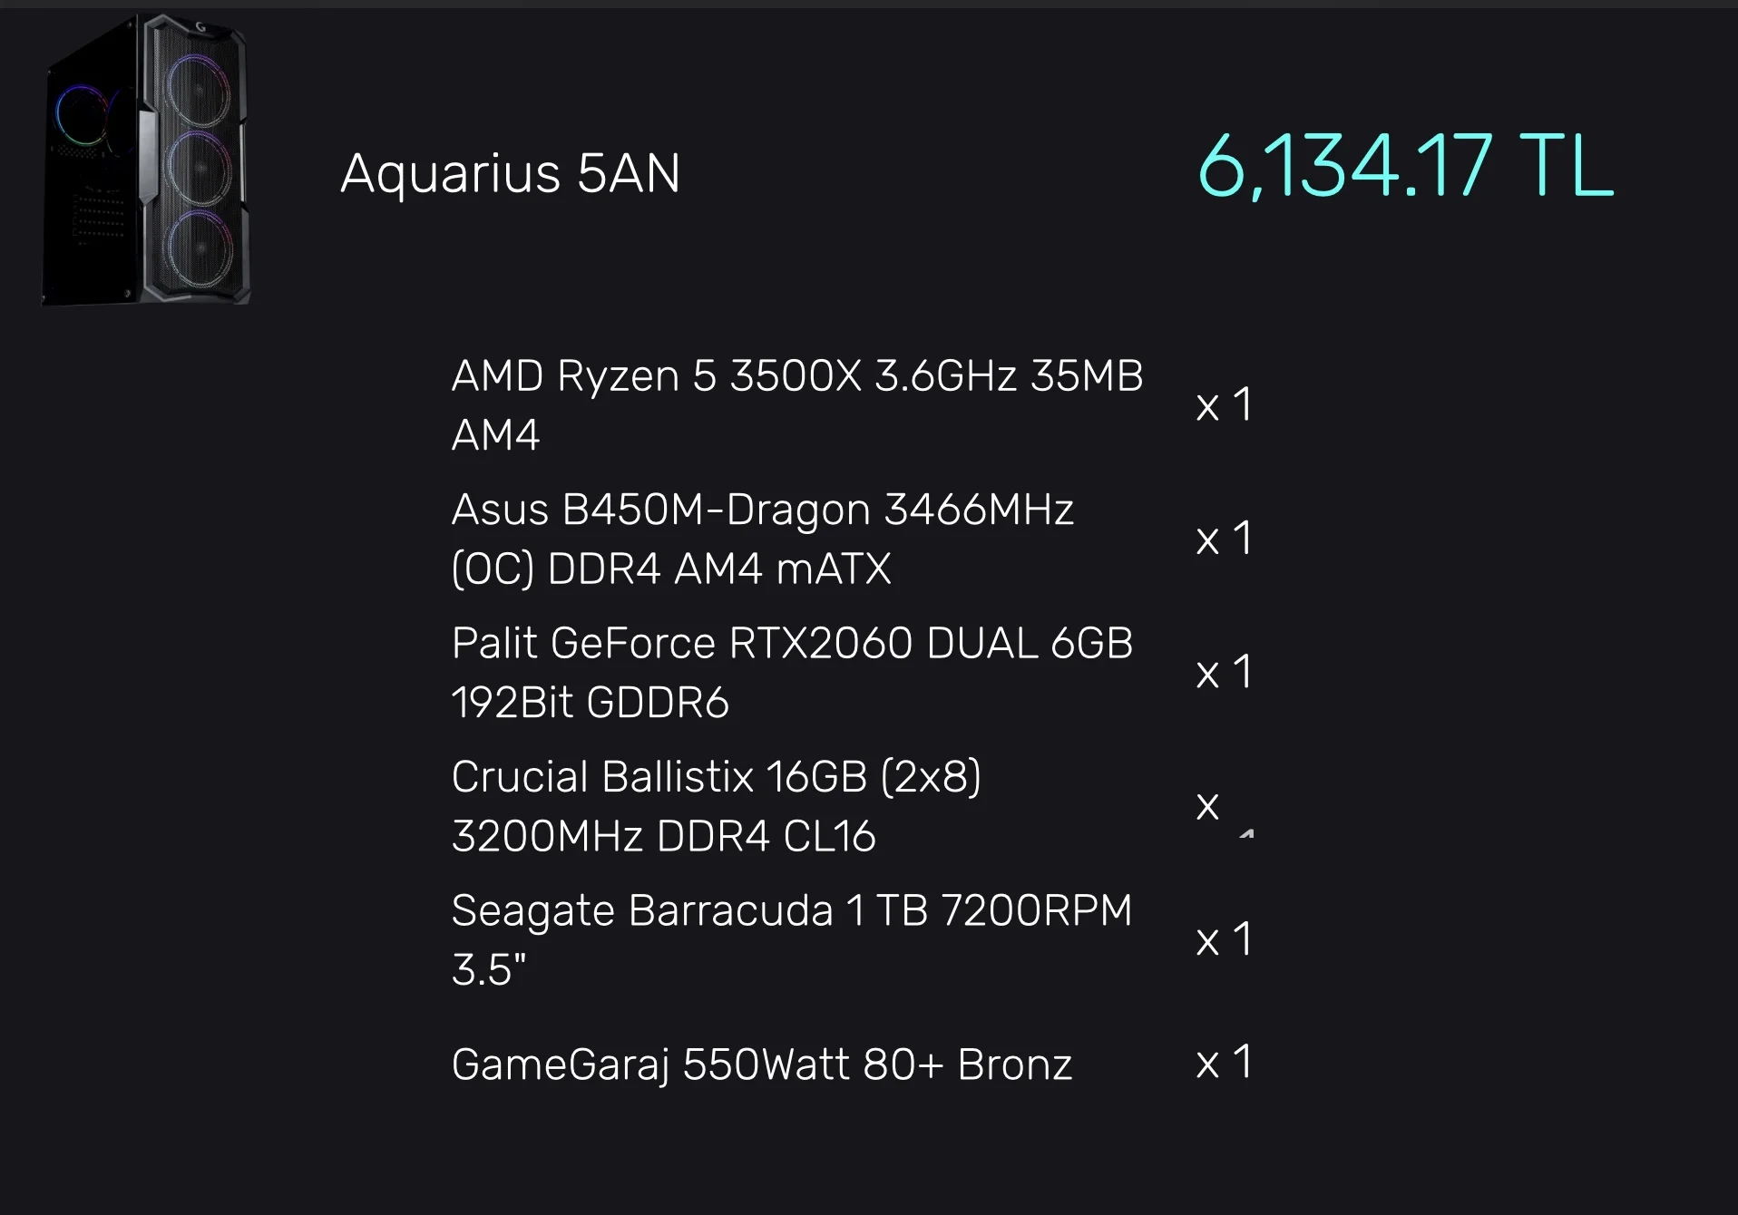Click Crucial Ballistix 16GB RAM entry

coord(716,805)
